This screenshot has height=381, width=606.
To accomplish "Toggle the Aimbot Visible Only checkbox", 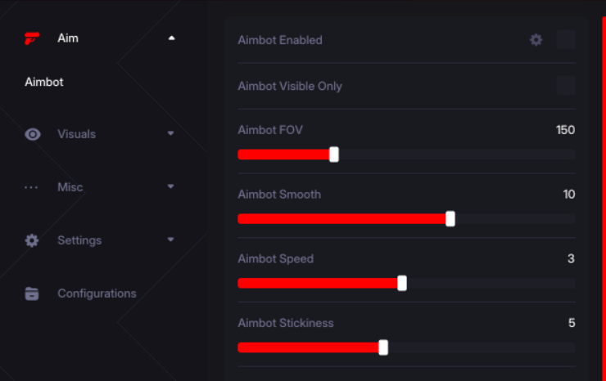I will (x=565, y=86).
